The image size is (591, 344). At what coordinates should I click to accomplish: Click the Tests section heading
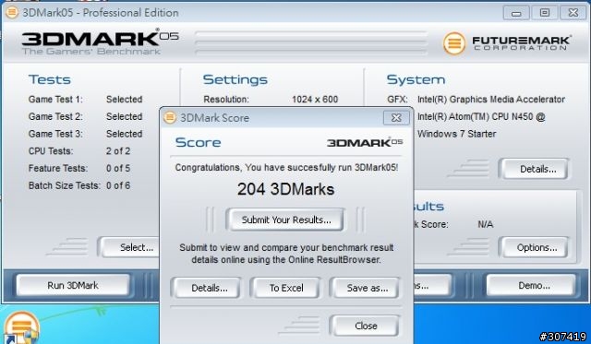click(x=49, y=79)
